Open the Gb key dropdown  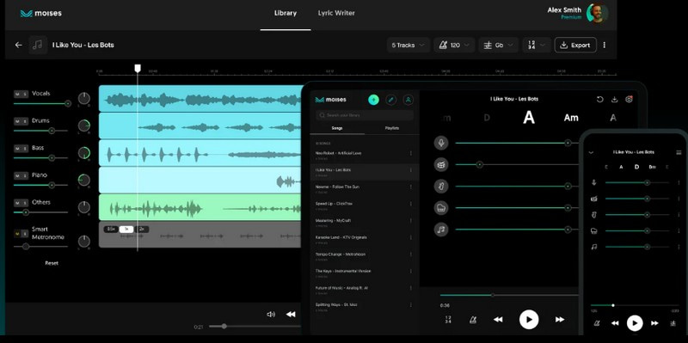pyautogui.click(x=499, y=46)
